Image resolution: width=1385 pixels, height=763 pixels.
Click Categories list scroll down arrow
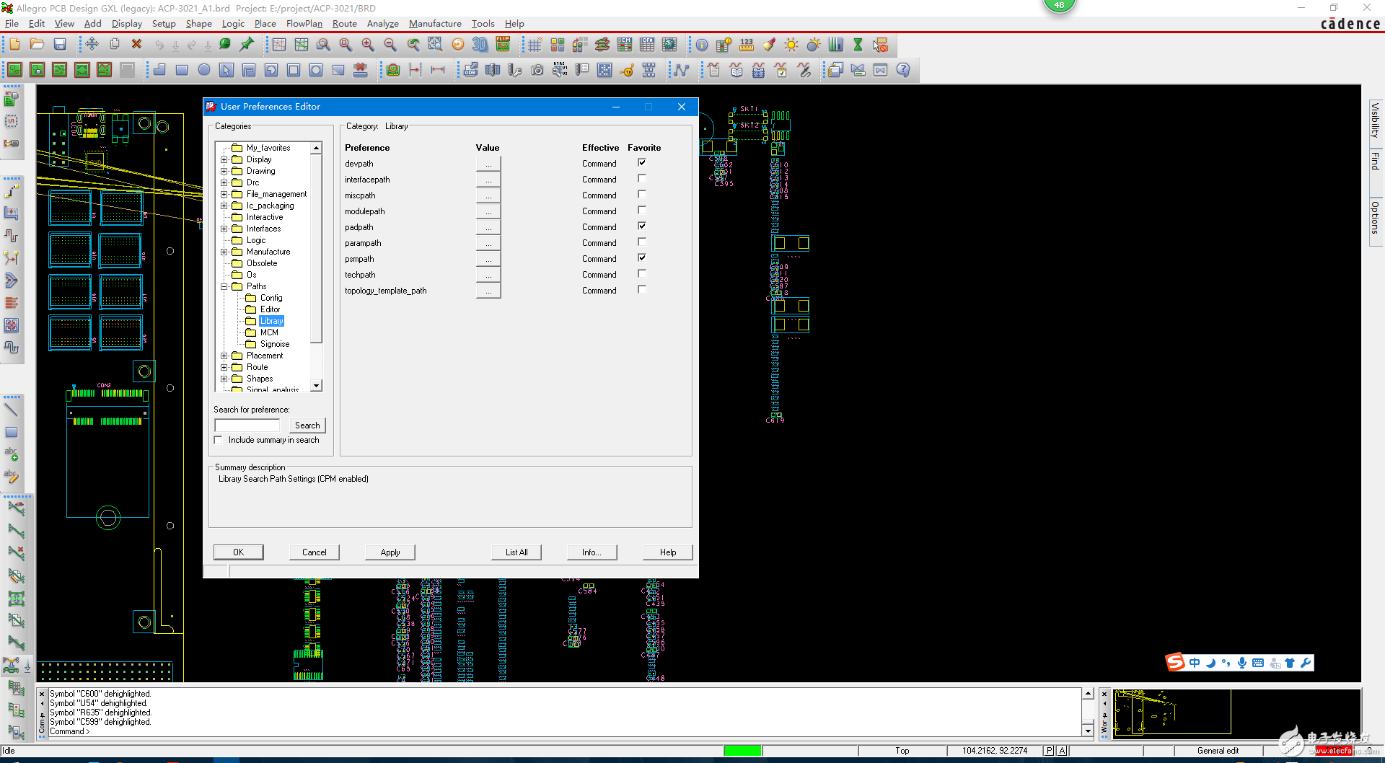pos(316,386)
